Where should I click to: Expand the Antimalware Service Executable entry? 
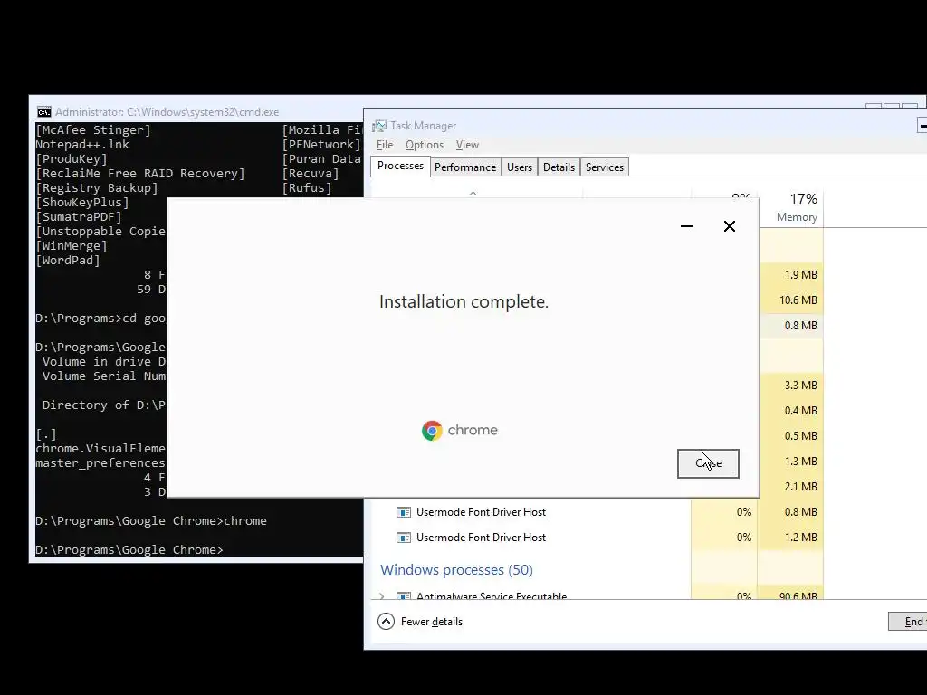point(382,595)
